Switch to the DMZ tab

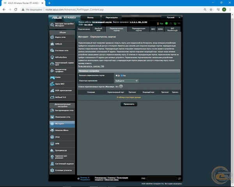click(x=153, y=29)
